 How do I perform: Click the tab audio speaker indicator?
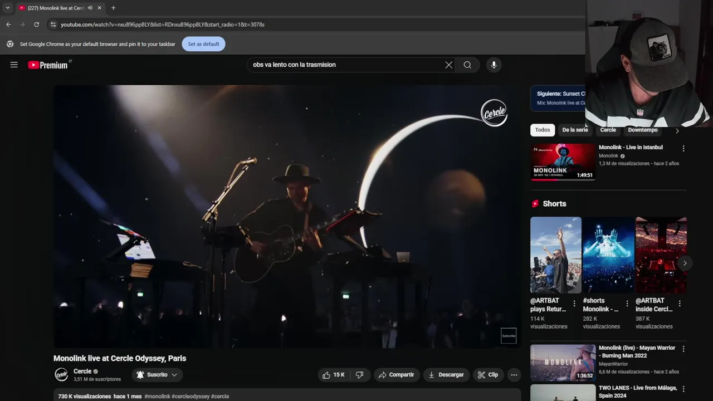(x=90, y=8)
